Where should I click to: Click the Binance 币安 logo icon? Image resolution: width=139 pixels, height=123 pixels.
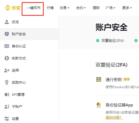8,8
